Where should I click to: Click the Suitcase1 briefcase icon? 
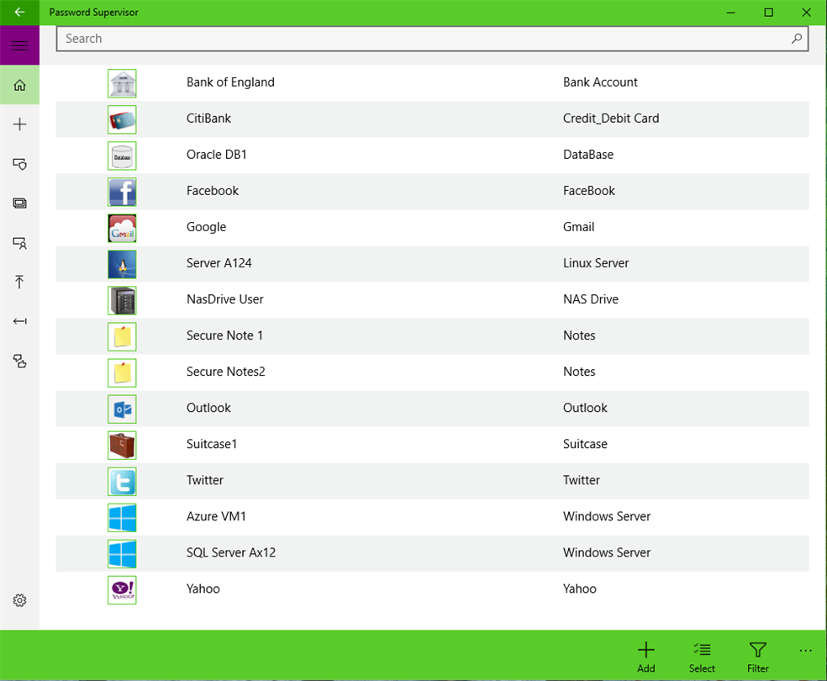122,446
